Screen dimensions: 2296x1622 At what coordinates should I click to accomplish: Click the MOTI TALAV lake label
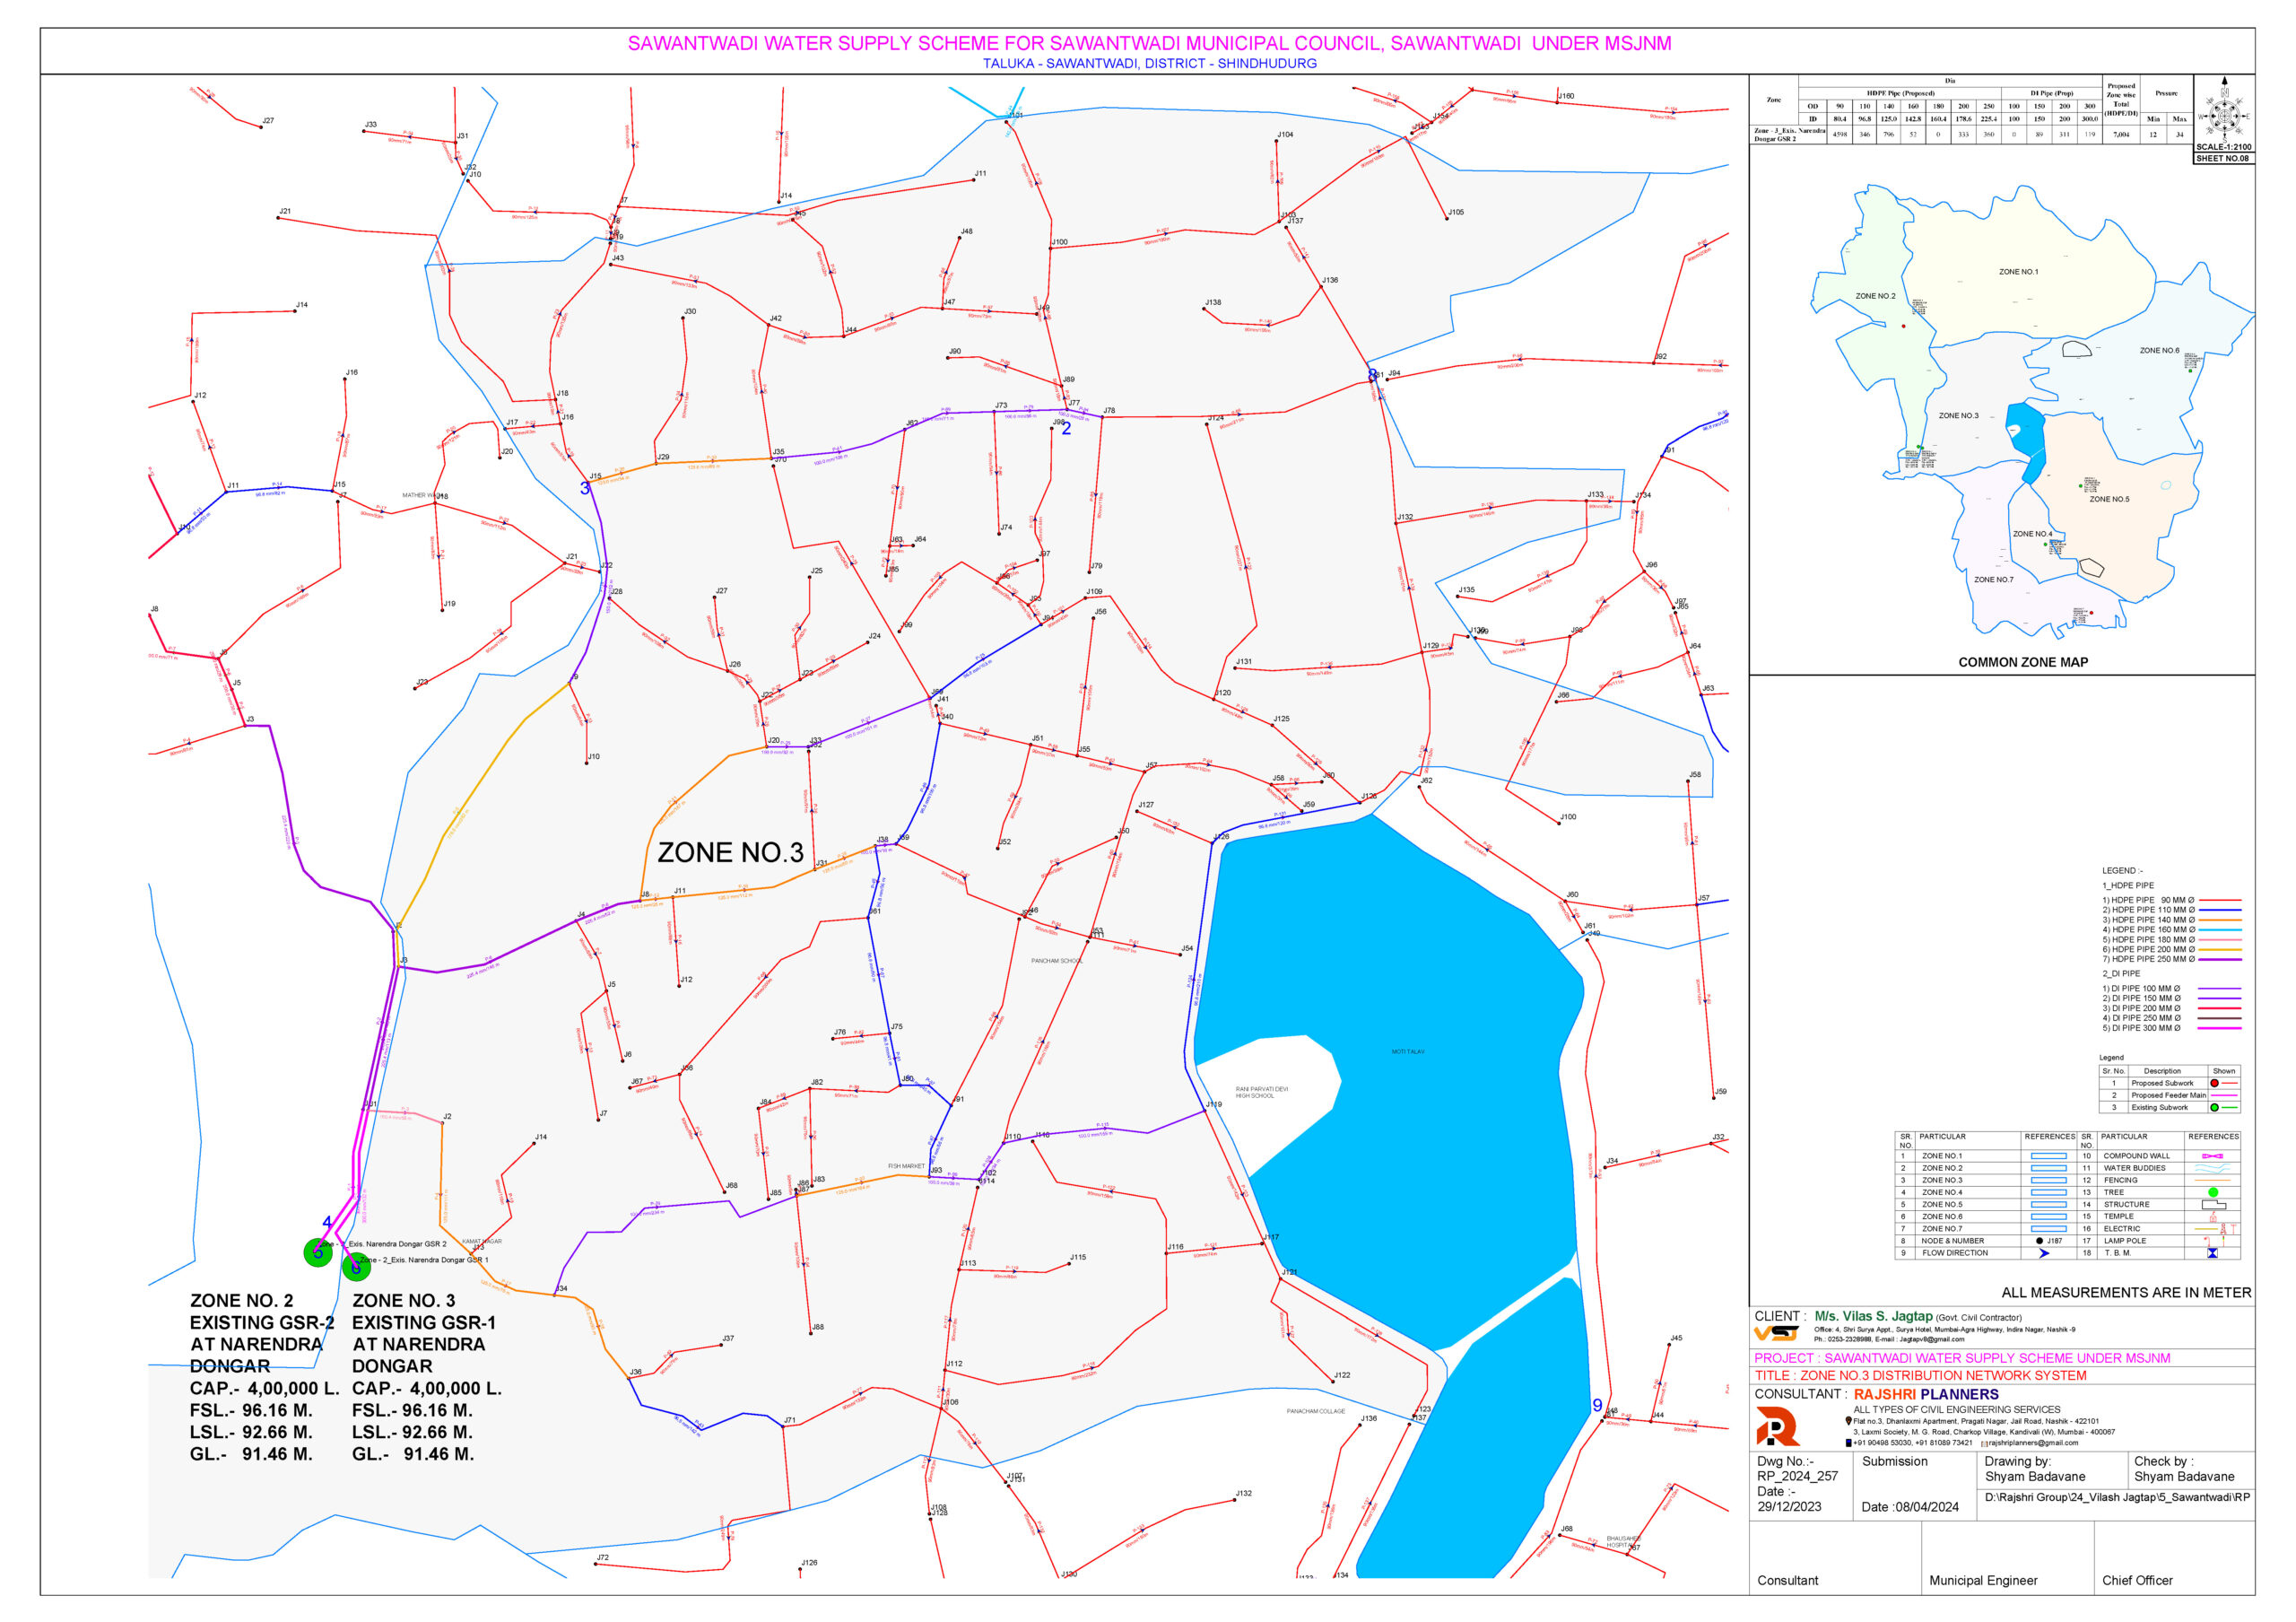point(1407,1052)
